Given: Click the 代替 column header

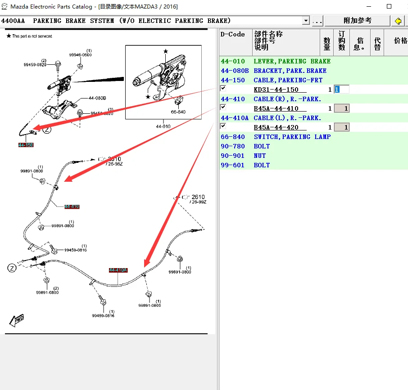Looking at the screenshot, I should tap(377, 42).
